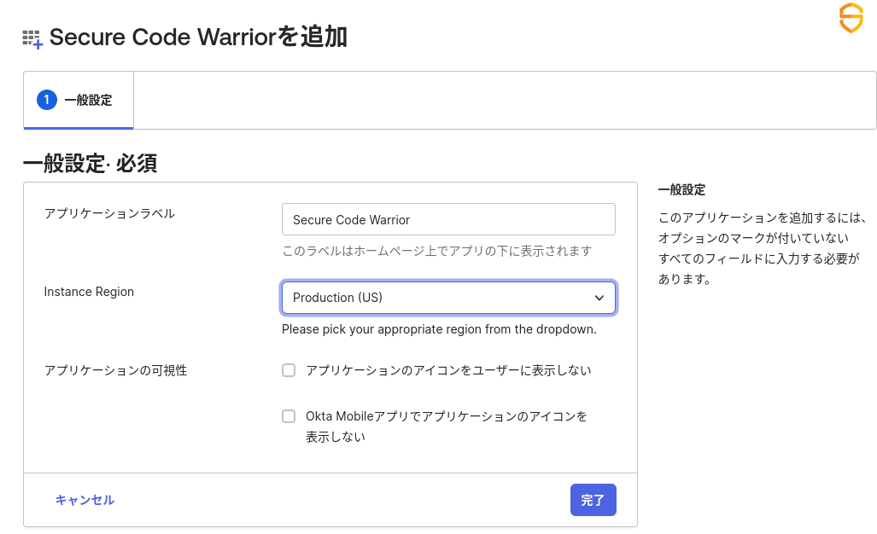The width and height of the screenshot is (877, 534).
Task: Click the 一般設定 sidebar help heading
Action: [x=681, y=190]
